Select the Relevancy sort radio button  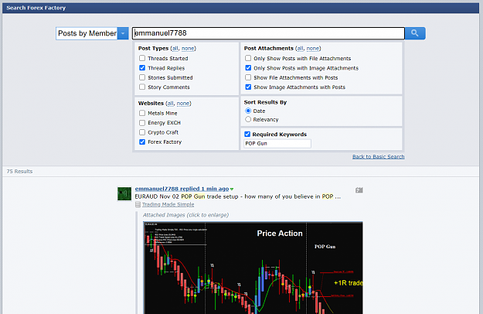pos(248,119)
